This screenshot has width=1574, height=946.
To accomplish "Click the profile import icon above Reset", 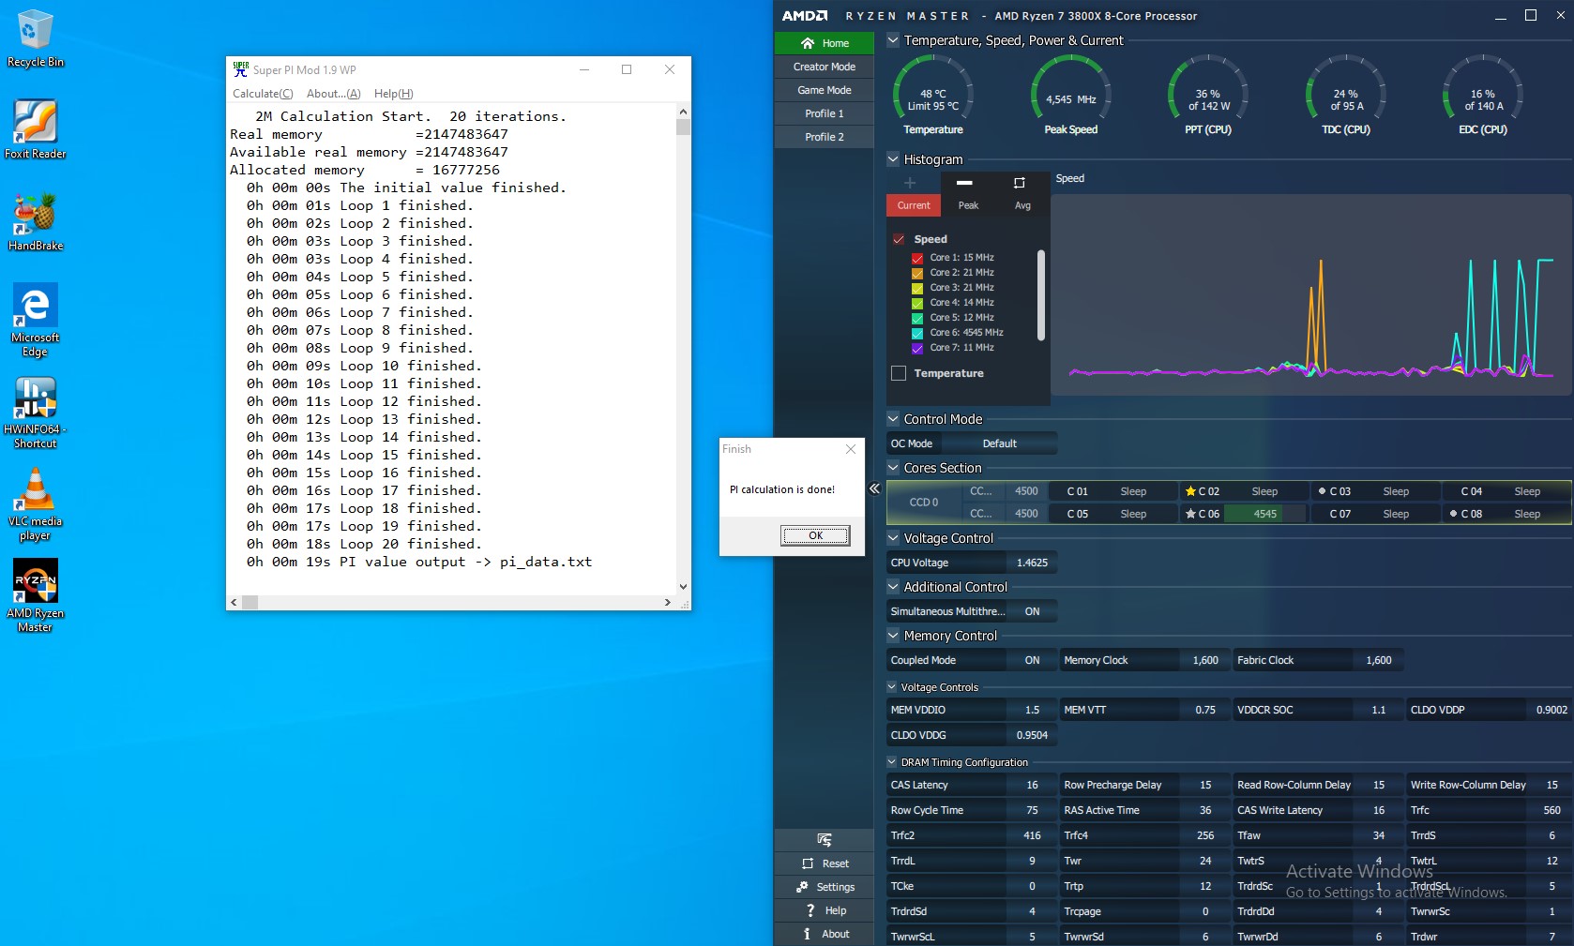I will pos(825,840).
